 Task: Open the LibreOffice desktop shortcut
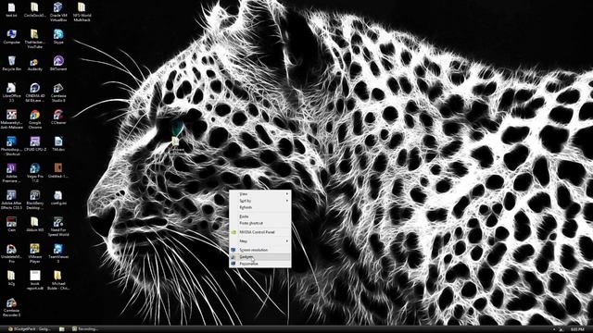12,92
